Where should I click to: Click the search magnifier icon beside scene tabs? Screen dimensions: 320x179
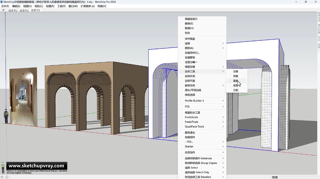[x=3, y=10]
